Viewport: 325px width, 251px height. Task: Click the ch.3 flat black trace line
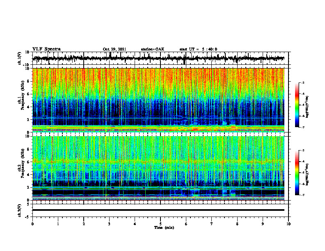[158, 210]
